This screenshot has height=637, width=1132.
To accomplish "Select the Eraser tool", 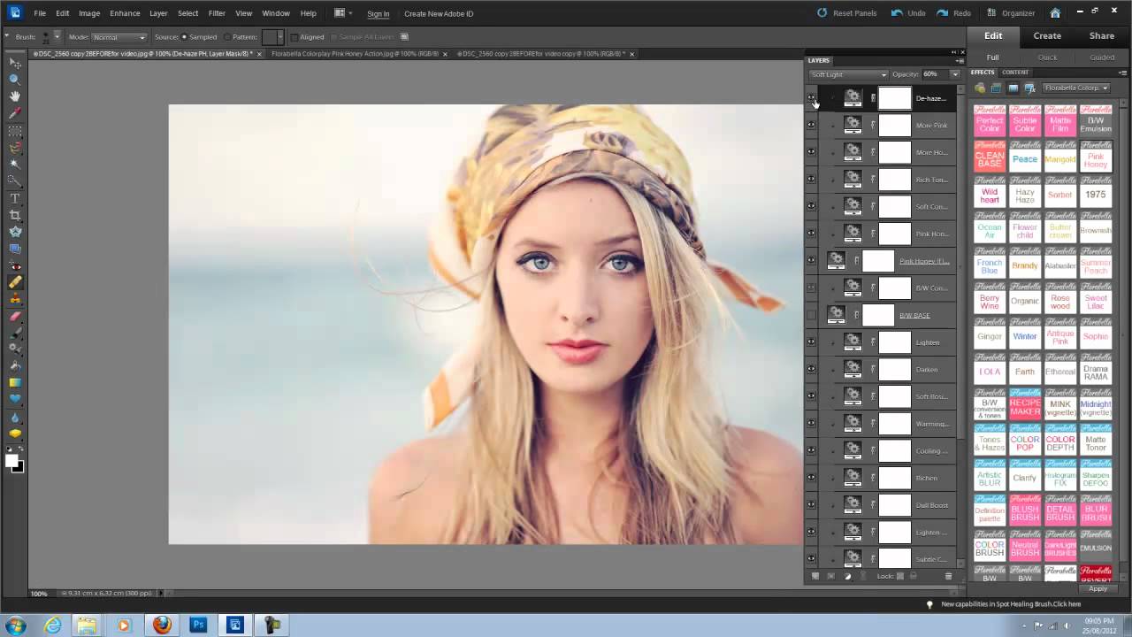I will point(15,316).
